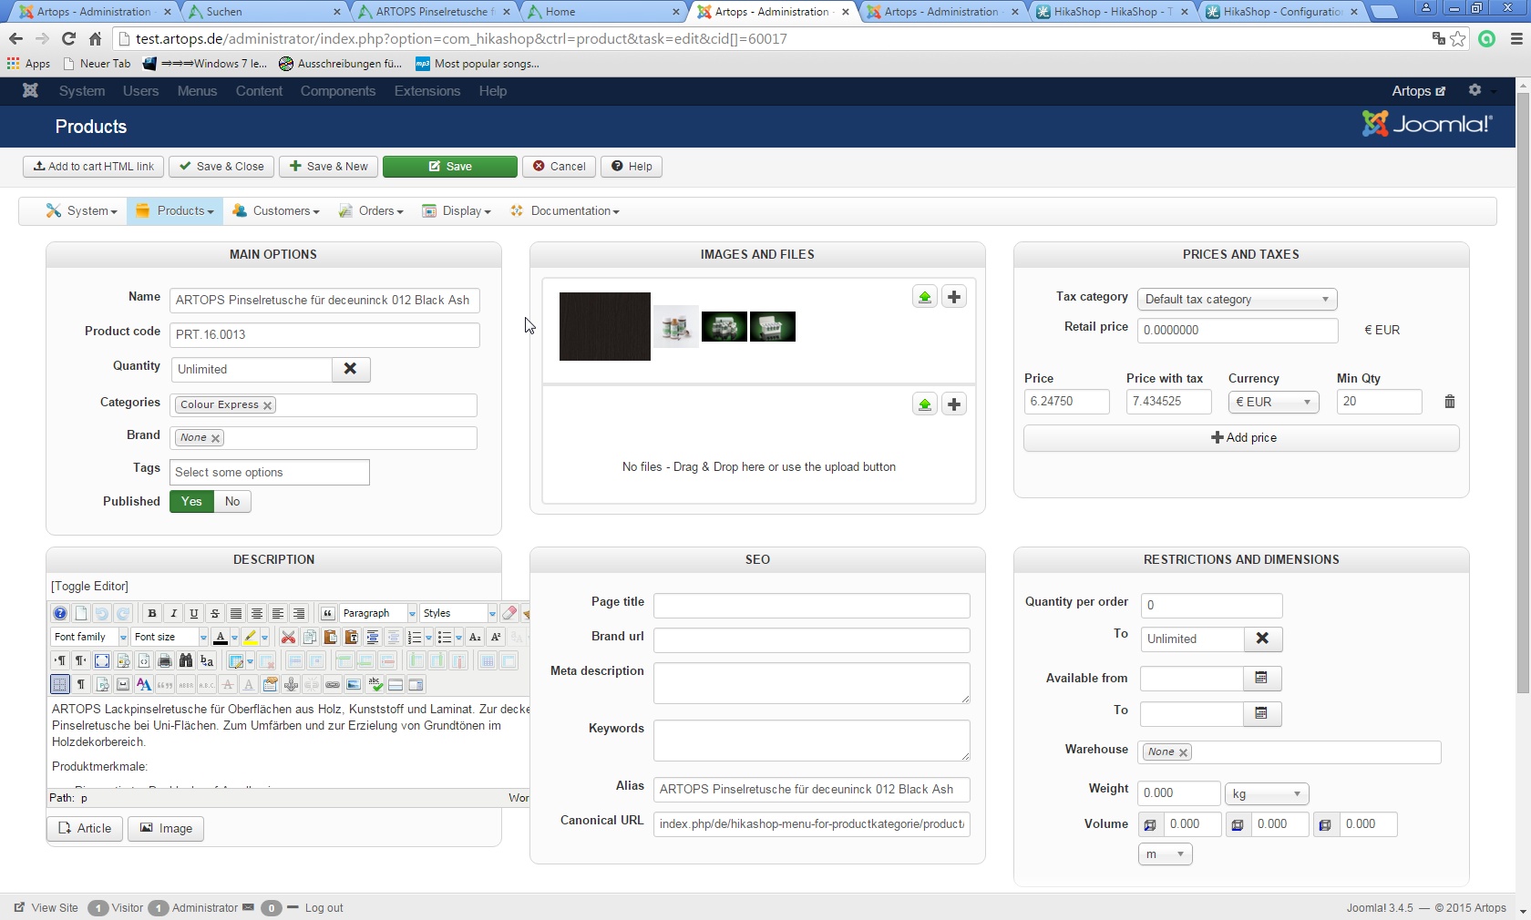Image resolution: width=1531 pixels, height=920 pixels.
Task: Open the EUR currency dropdown
Action: pyautogui.click(x=1273, y=402)
